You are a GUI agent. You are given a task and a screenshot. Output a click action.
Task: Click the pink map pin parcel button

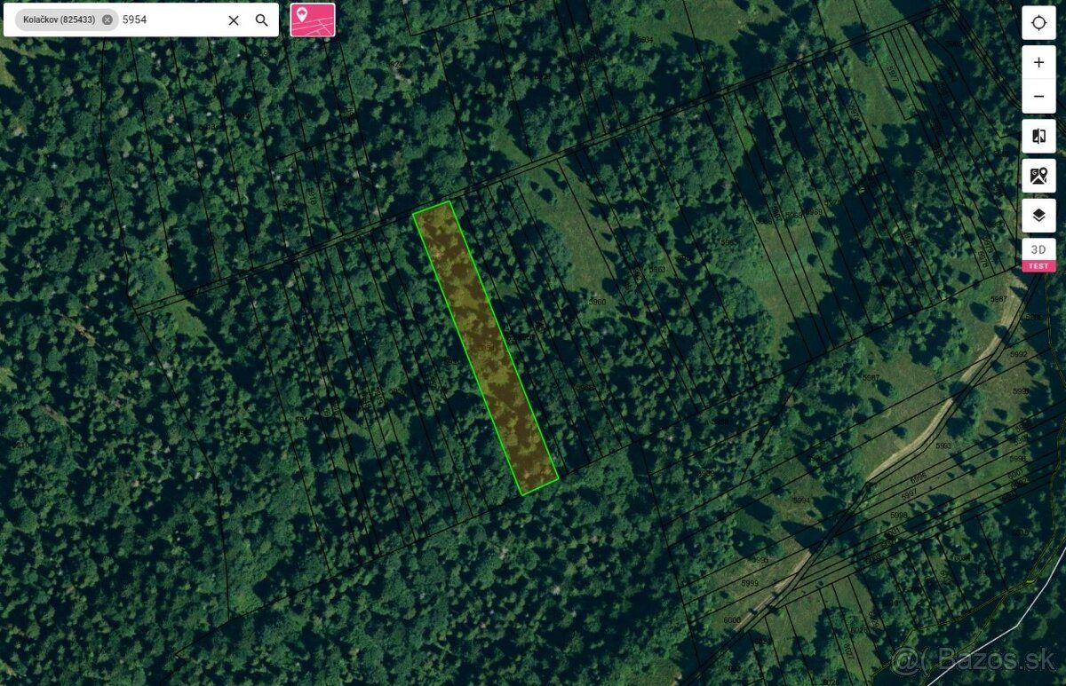tap(313, 20)
